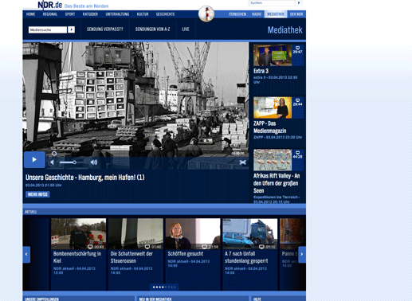Open the UNTERHALTUNG menu item
The height and width of the screenshot is (301, 412).
coord(117,14)
